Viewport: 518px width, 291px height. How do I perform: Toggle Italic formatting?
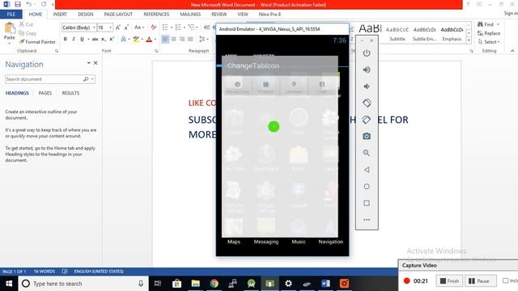74,40
